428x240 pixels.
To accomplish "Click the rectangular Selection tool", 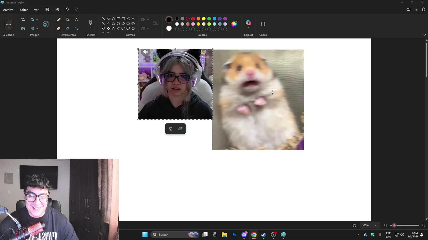I will tap(8, 22).
